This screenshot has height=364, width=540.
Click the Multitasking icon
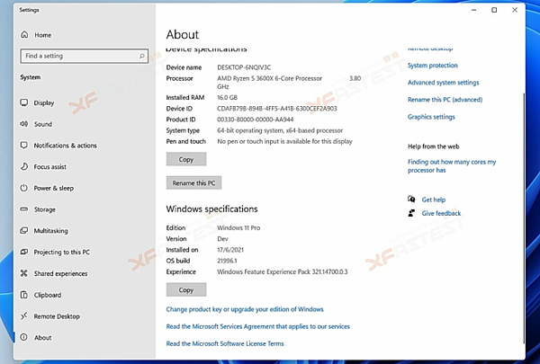tap(24, 230)
